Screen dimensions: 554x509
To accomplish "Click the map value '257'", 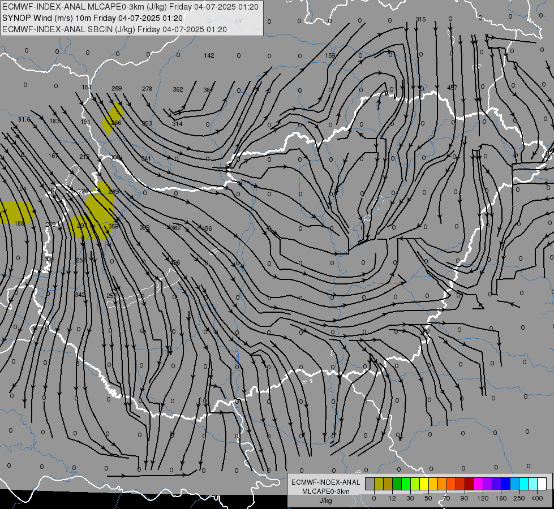I will (111, 296).
